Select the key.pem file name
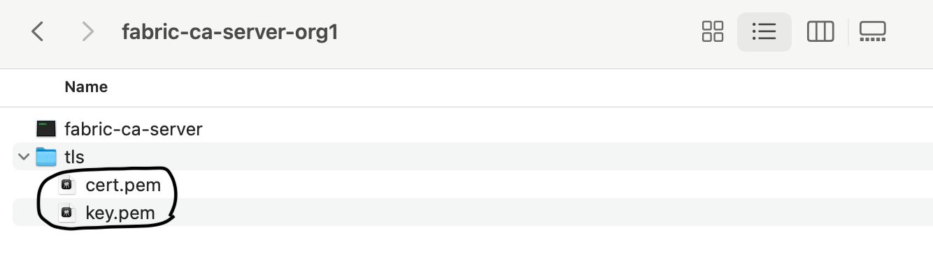Screen dimensions: 933x254 (x=120, y=214)
